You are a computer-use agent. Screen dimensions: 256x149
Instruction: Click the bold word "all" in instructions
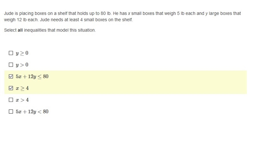(x=20, y=30)
